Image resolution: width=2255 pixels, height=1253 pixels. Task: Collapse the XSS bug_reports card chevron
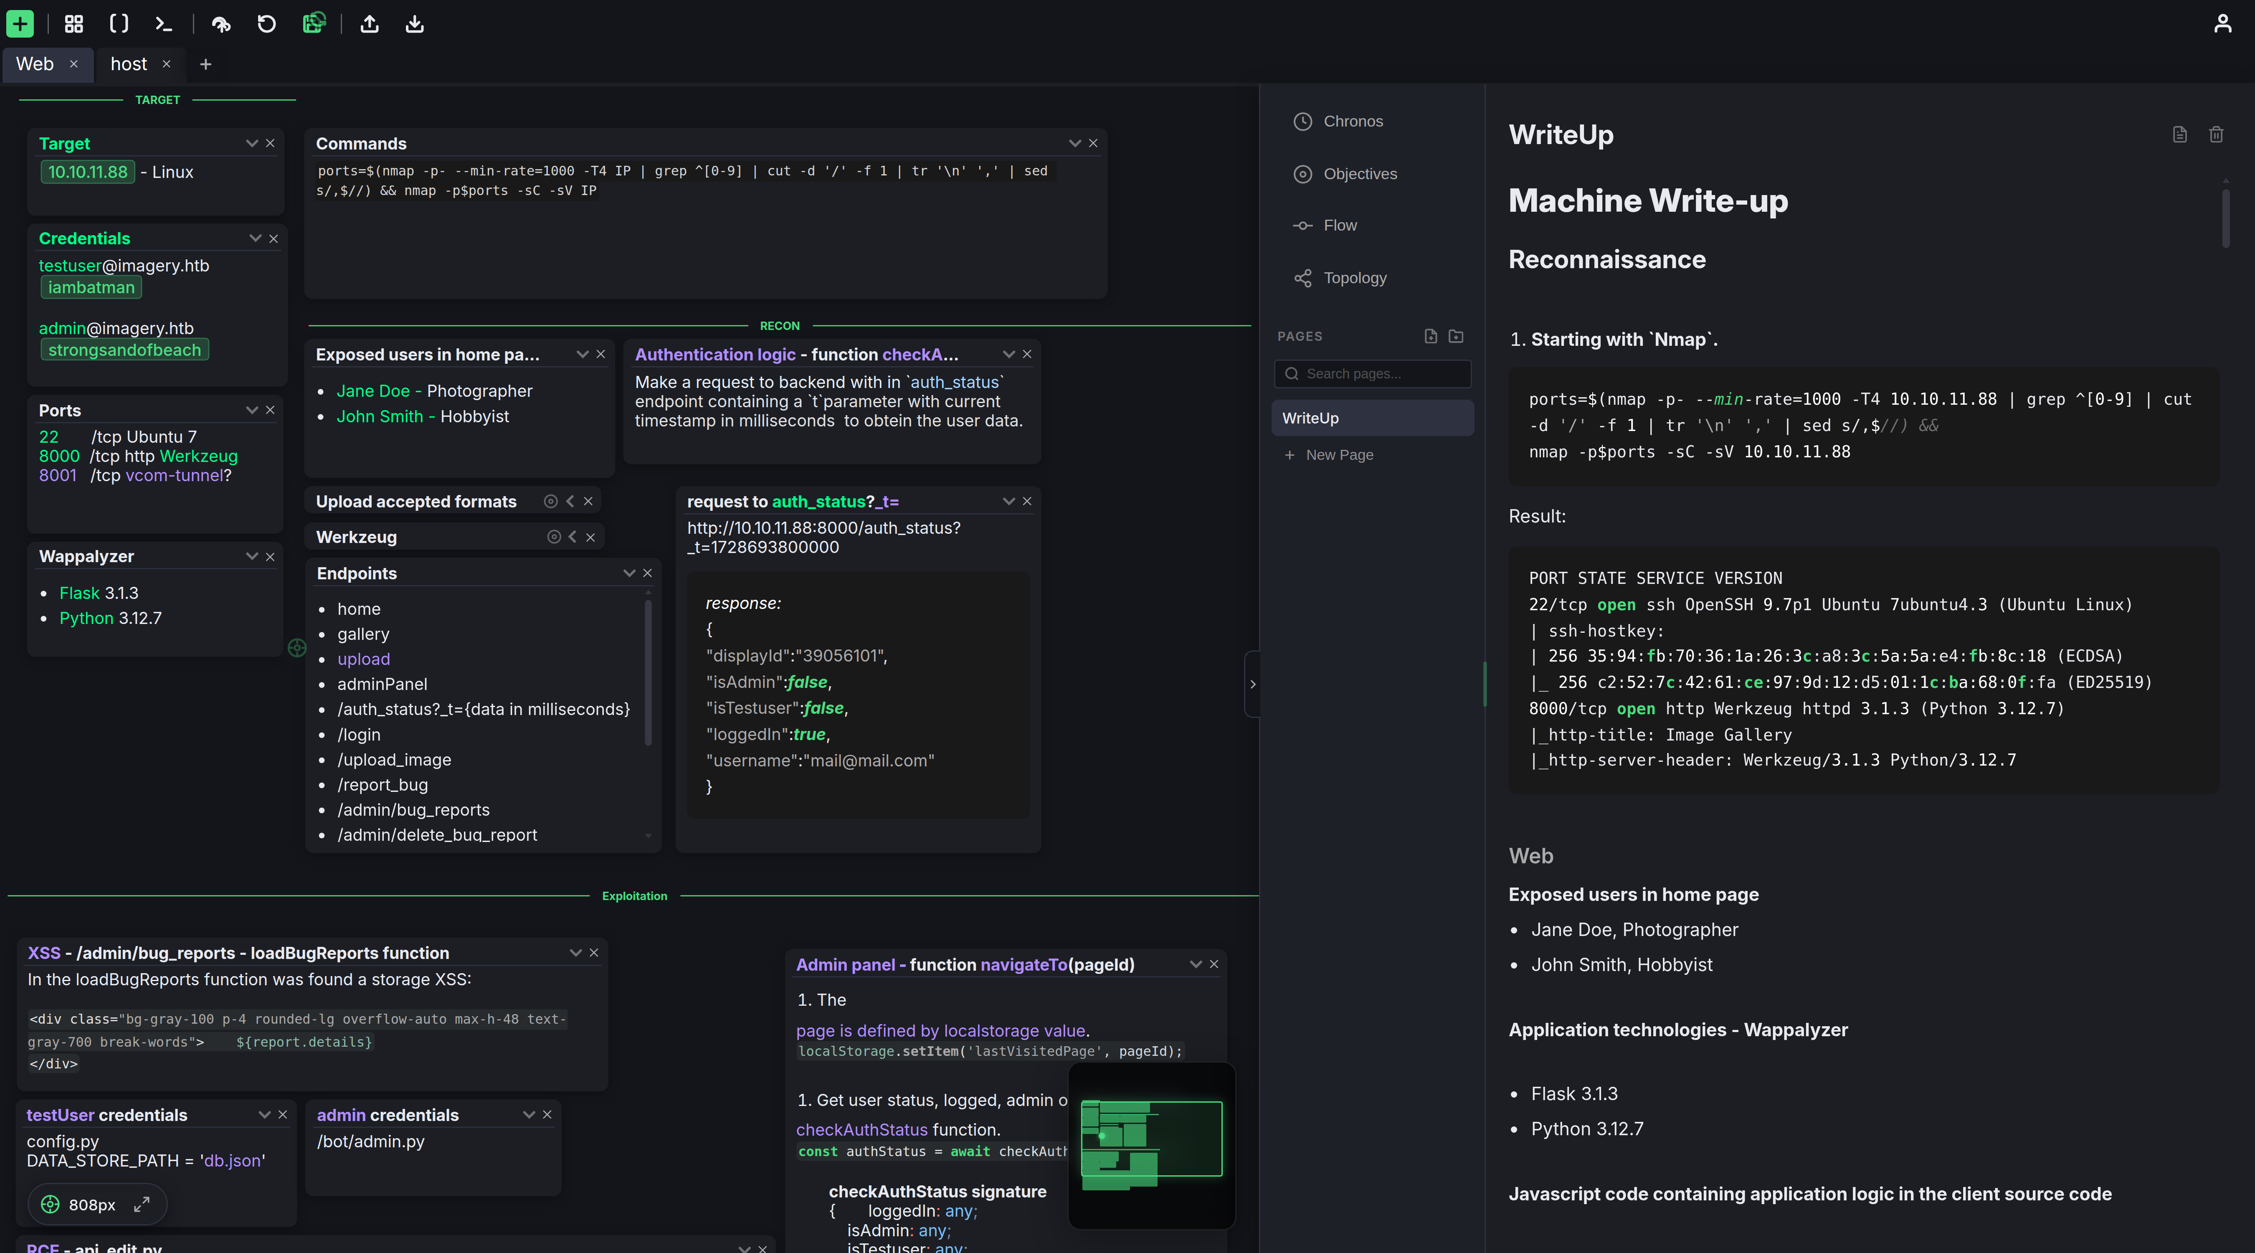[x=576, y=954]
